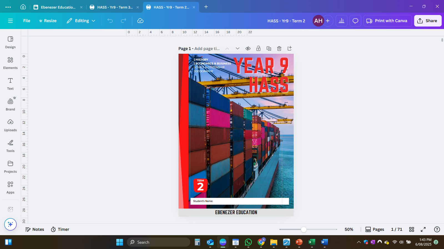Open the image generator sidebar icon
Viewport: 444px width, 249px height.
pyautogui.click(x=10, y=209)
